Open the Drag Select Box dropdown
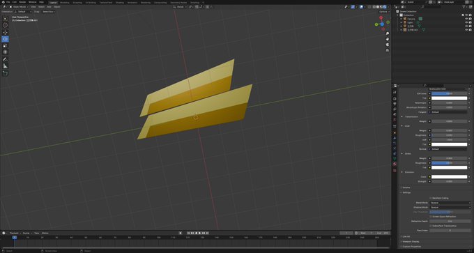The image size is (474, 253). tap(48, 11)
